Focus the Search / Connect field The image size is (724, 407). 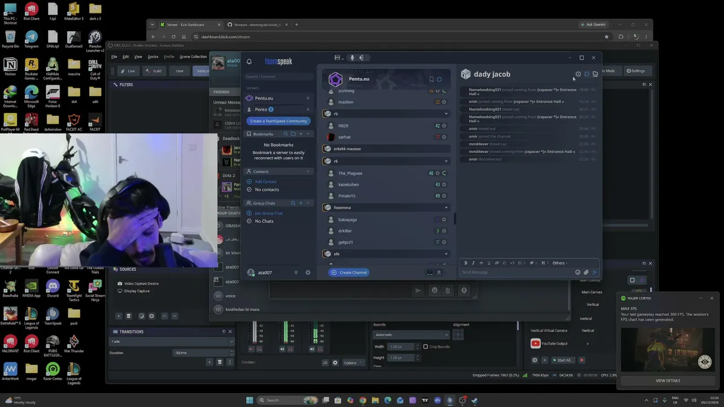278,77
